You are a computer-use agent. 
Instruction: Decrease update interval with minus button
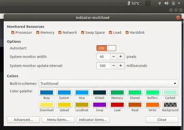(113, 66)
